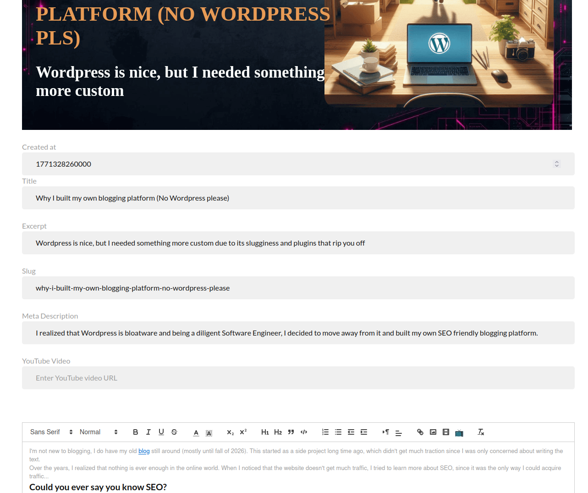The width and height of the screenshot is (588, 493).
Task: Toggle the ordered list formatting
Action: tap(325, 432)
